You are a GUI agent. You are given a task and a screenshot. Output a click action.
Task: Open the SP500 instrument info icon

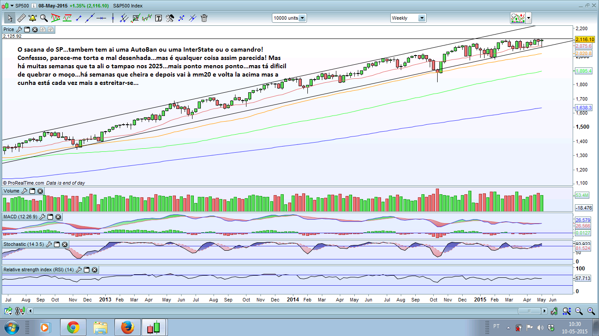[34, 5]
